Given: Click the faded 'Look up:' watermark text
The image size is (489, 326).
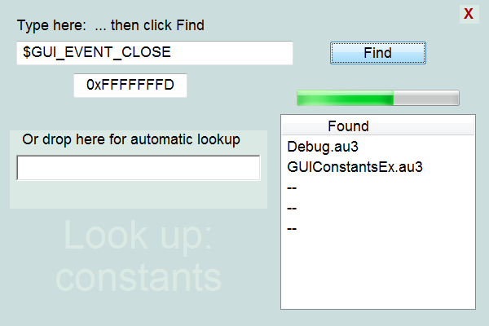Looking at the screenshot, I should [139, 236].
